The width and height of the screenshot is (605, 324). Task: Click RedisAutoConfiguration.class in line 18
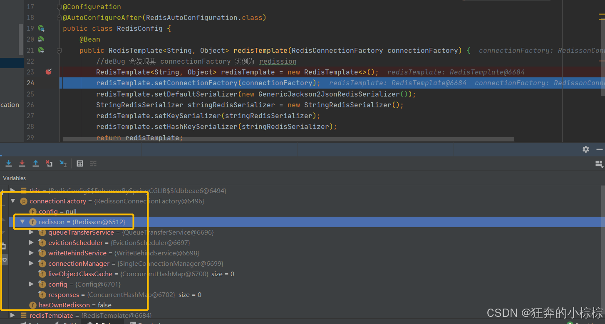point(204,18)
